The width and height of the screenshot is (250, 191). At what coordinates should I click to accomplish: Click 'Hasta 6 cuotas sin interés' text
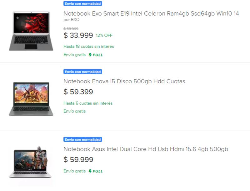click(x=88, y=103)
